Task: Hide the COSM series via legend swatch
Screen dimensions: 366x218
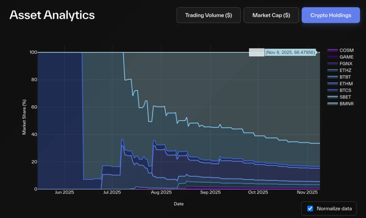Action: click(x=332, y=51)
